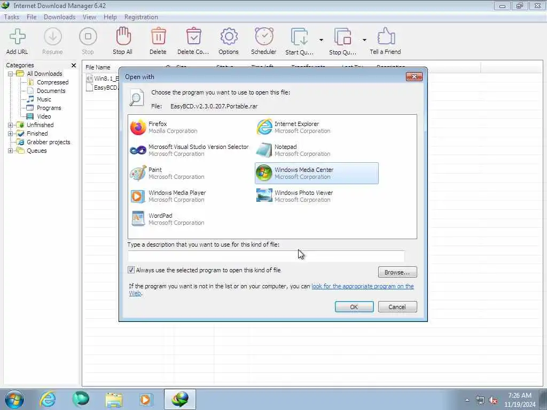Open the Scheduler clock icon
This screenshot has height=410, width=547.
tap(264, 36)
